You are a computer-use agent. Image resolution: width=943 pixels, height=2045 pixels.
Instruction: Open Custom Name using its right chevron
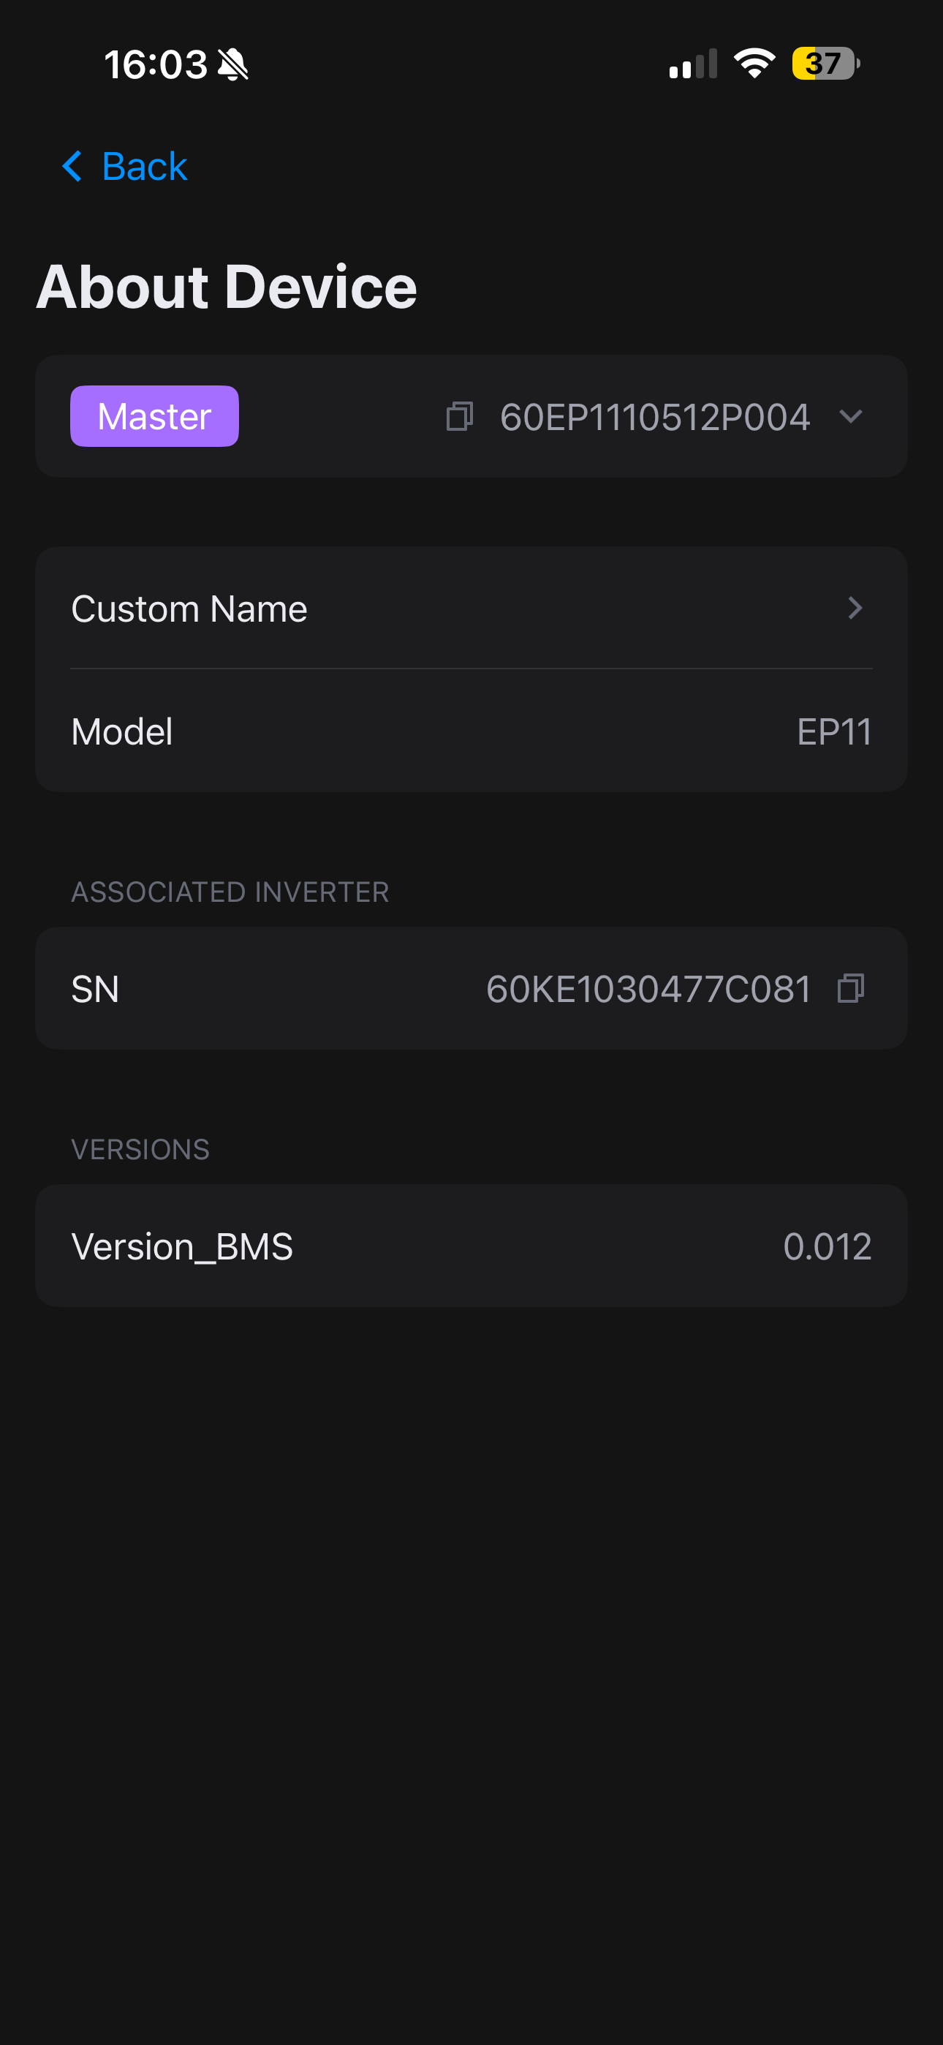[x=854, y=608]
